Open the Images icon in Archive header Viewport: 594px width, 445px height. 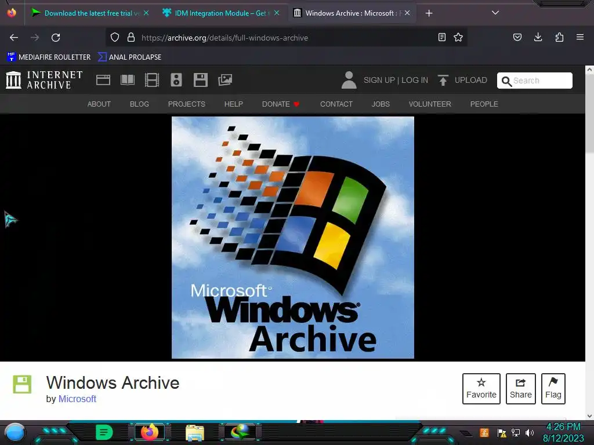tap(225, 80)
